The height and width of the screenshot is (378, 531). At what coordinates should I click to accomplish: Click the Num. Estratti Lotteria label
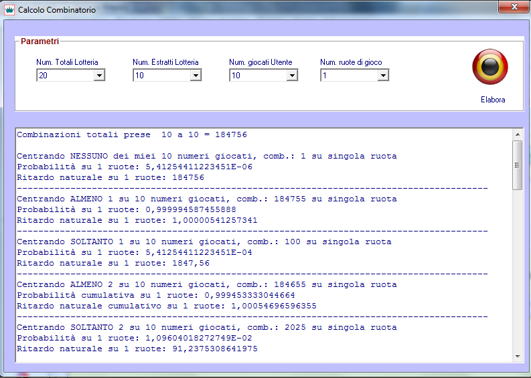click(165, 62)
